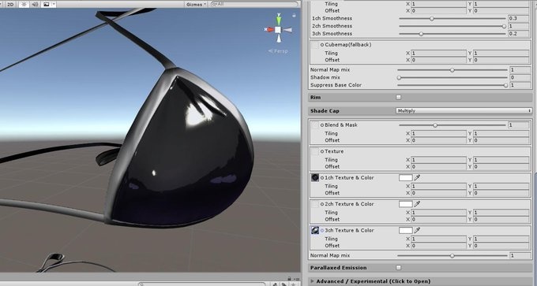Click 1ch Texture & Color thumbnail
Screen dimensions: 537x286
point(315,178)
